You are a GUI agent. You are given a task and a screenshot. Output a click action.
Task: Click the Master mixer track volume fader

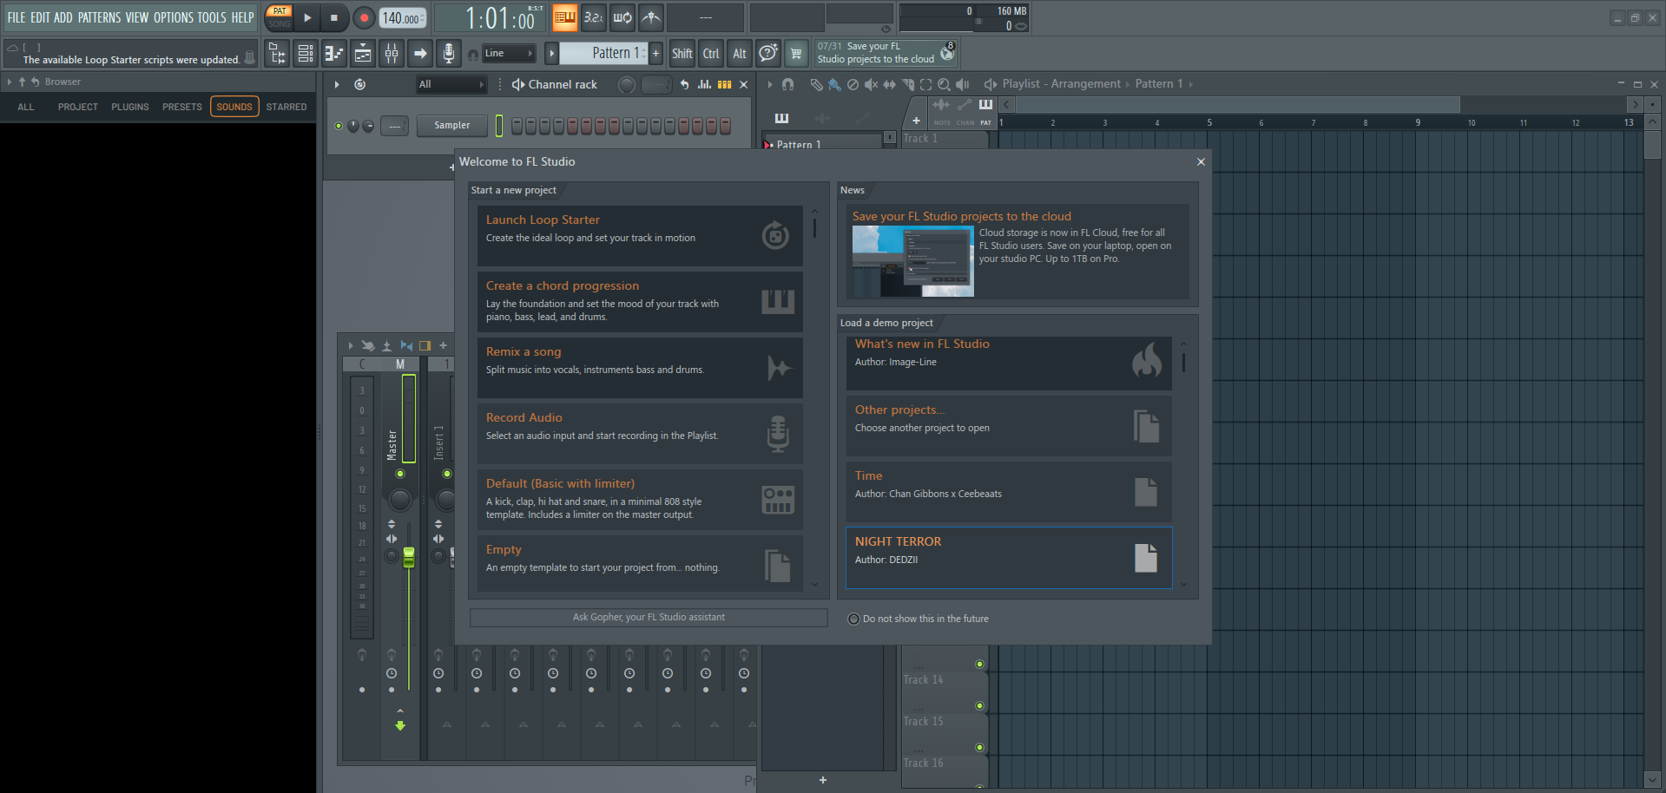coord(409,556)
